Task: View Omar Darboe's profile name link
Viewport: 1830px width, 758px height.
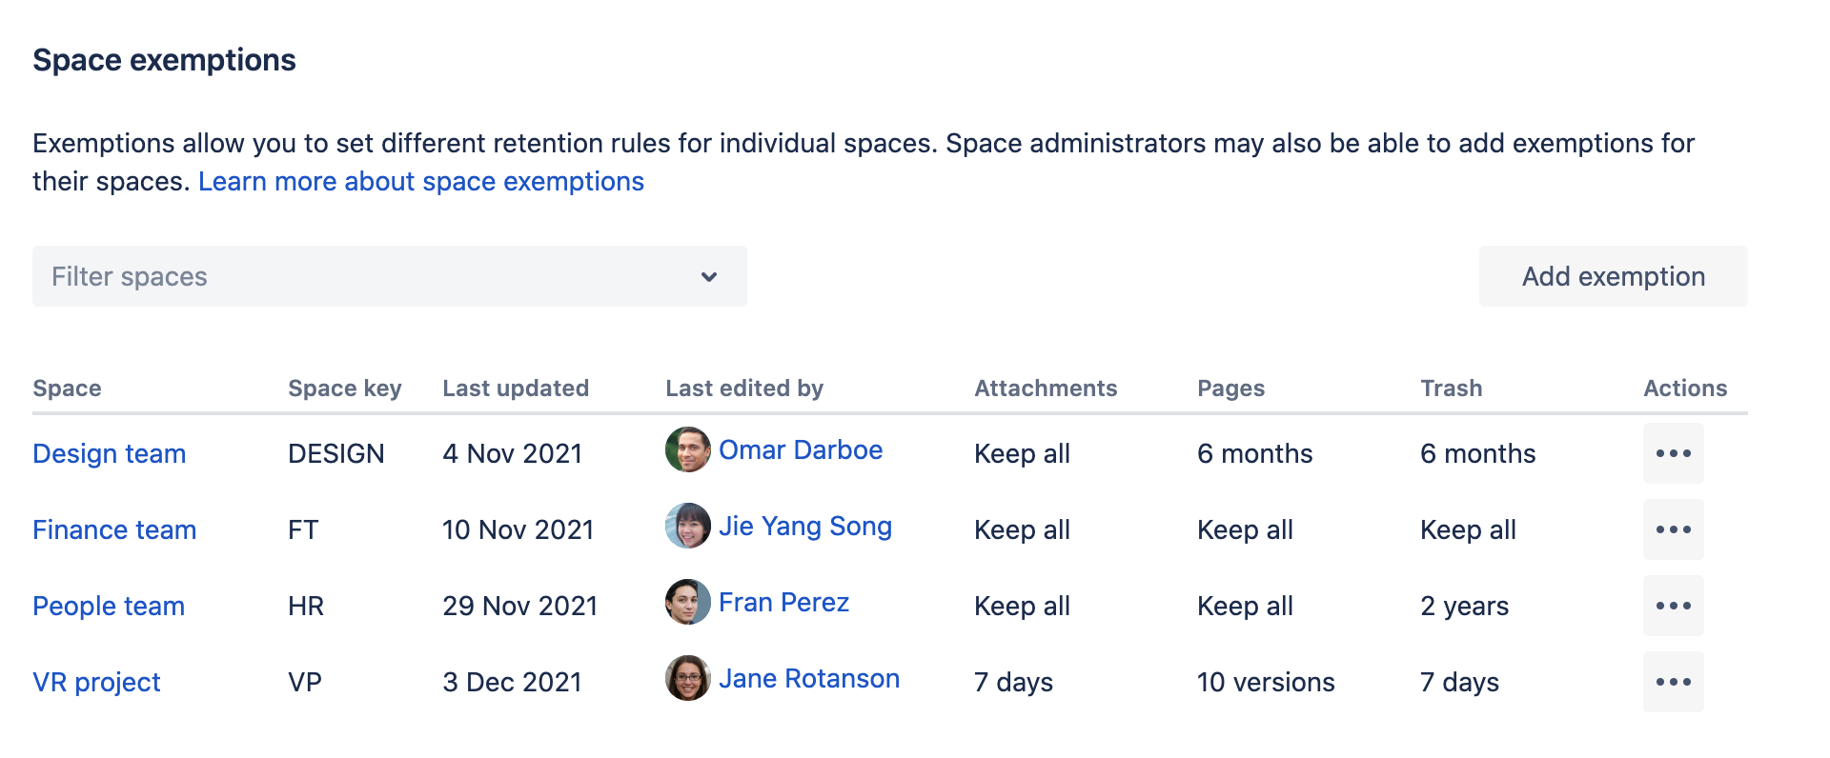Action: tap(800, 450)
